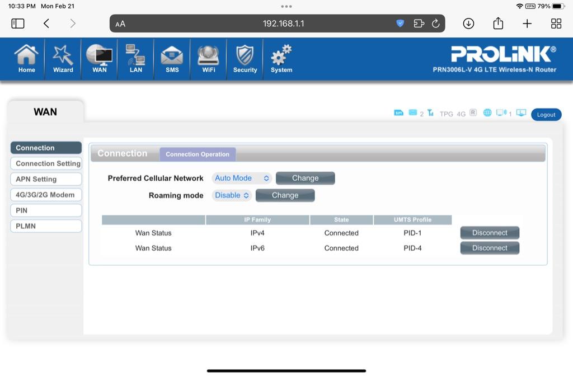Viewport: 573px width, 376px height.
Task: Select APN Setting in the sidebar
Action: [46, 179]
